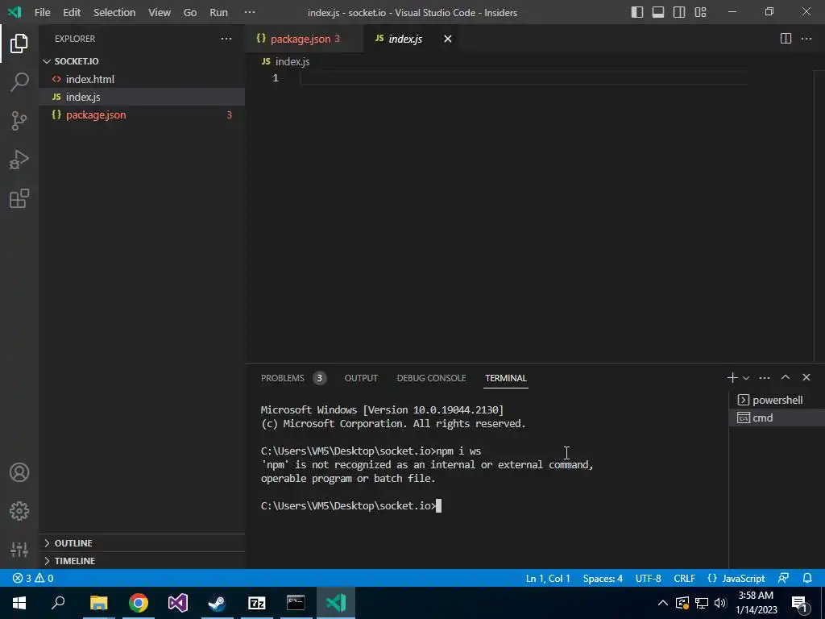Open the Explorer view in activity bar
This screenshot has height=619, width=825.
(x=19, y=44)
